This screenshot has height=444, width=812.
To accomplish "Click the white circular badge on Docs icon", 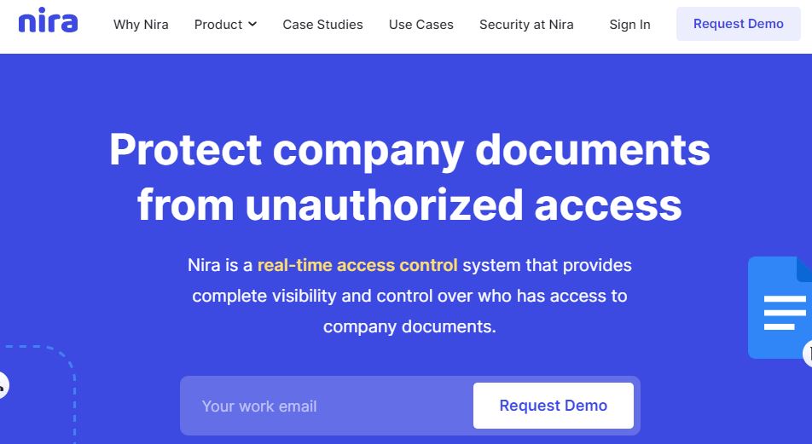I will (808, 354).
